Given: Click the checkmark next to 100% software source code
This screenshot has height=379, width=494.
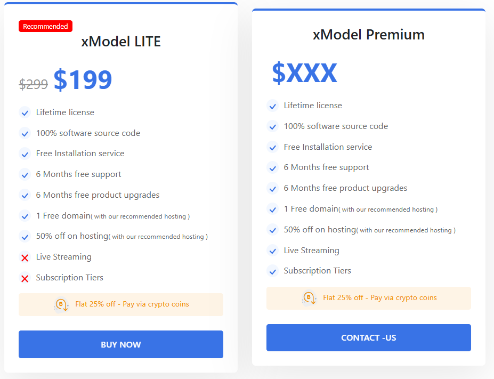Looking at the screenshot, I should pos(25,133).
